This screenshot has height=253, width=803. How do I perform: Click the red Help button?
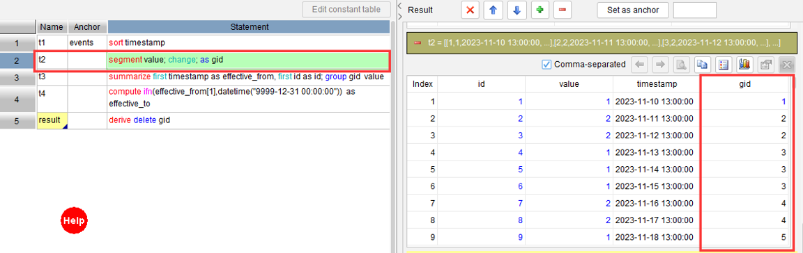75,221
